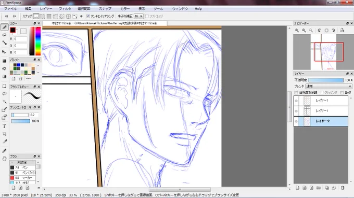Enable vanishing point snap

coord(55,16)
